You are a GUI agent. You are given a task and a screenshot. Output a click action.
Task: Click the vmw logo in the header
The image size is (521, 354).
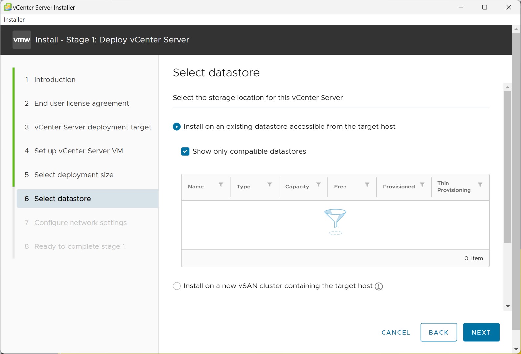[x=22, y=40]
